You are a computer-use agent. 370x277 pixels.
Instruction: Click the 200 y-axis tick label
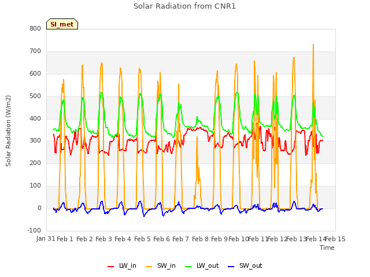click(35, 163)
